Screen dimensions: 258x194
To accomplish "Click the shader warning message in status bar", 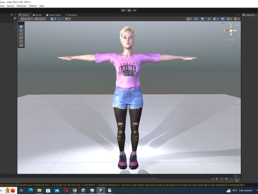I will tap(123, 185).
